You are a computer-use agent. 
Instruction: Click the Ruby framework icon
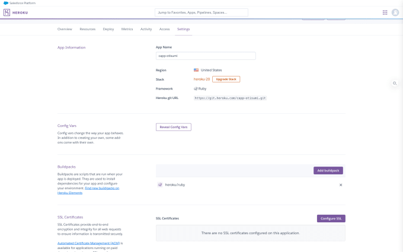point(196,89)
